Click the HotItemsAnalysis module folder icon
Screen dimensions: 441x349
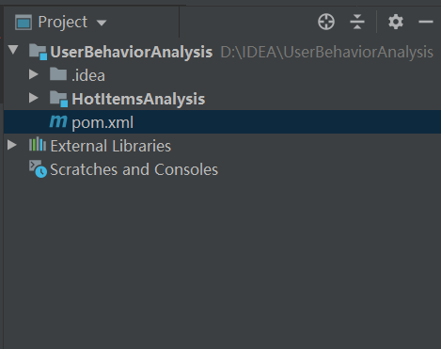[x=58, y=99]
